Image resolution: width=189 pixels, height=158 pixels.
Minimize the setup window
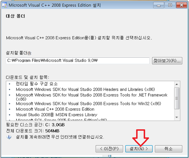(x=158, y=5)
